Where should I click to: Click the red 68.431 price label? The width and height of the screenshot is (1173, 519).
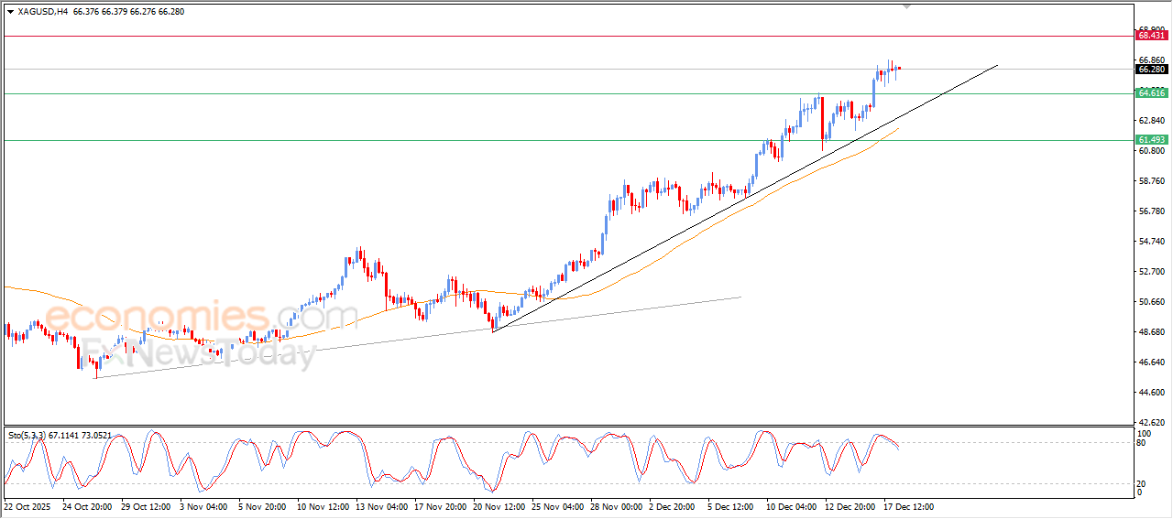(1152, 36)
